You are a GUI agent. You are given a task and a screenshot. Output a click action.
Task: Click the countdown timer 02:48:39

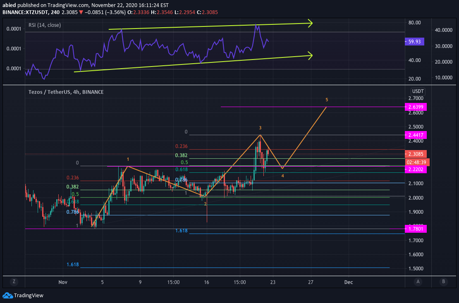tap(417, 162)
